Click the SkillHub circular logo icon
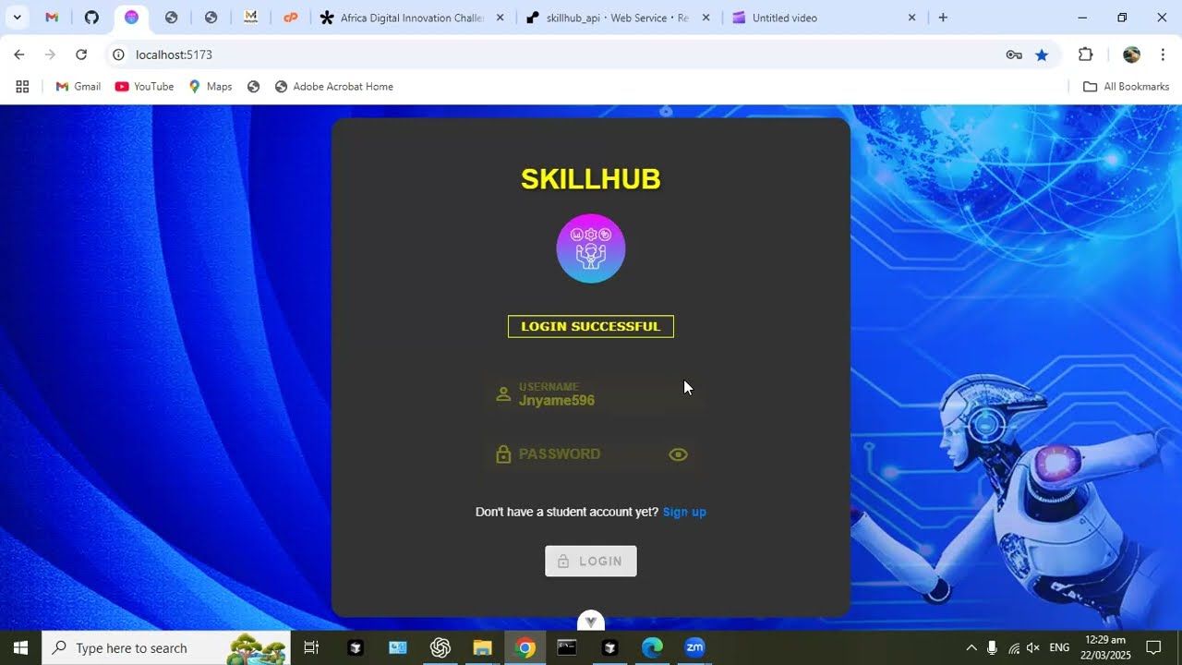 (591, 248)
